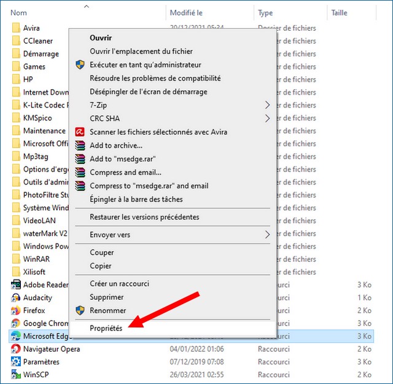This screenshot has width=393, height=384.
Task: Select Créer un raccourci
Action: click(x=119, y=284)
